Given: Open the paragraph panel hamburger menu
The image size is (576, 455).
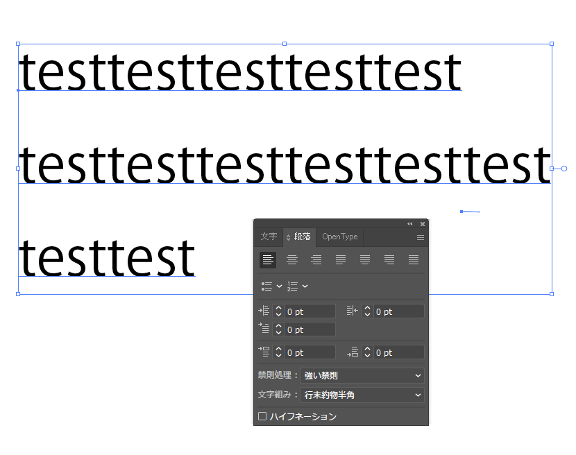Looking at the screenshot, I should click(420, 237).
